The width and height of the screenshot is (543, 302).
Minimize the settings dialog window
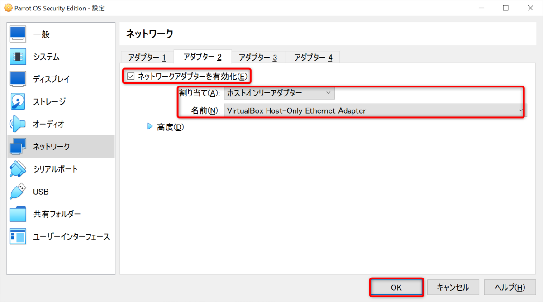(481, 8)
